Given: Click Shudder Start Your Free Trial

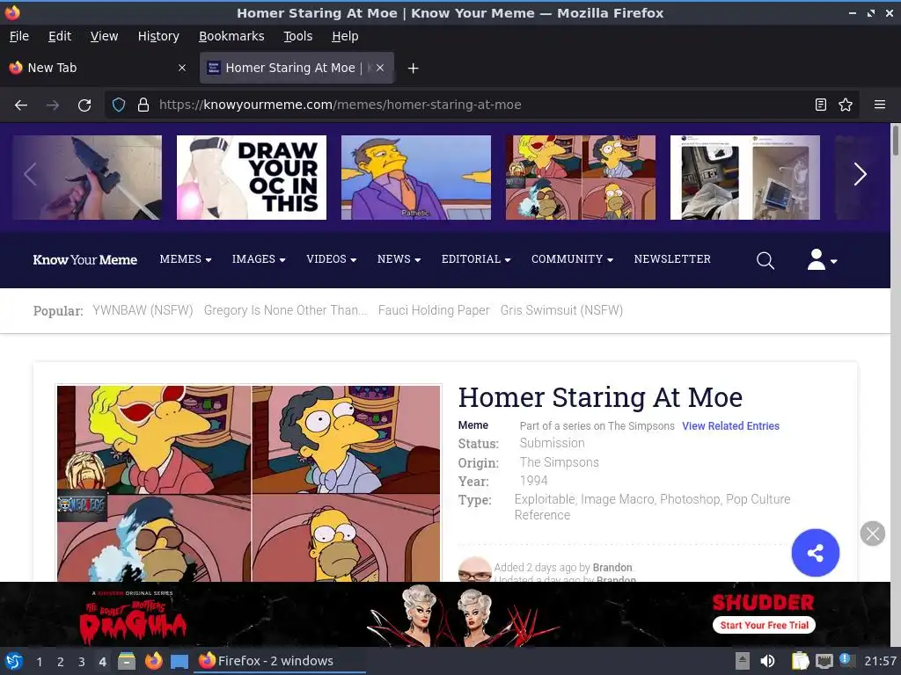Looking at the screenshot, I should tap(764, 625).
